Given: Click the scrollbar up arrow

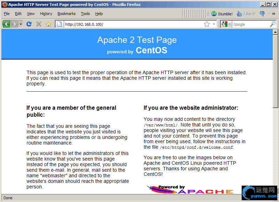Looking at the screenshot, I should pyautogui.click(x=275, y=32).
